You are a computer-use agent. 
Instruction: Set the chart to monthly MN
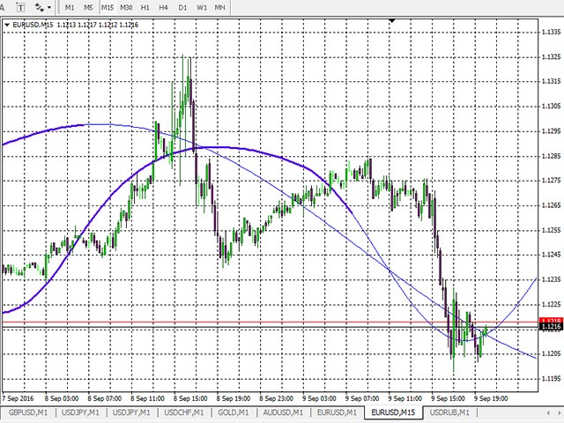coord(219,7)
